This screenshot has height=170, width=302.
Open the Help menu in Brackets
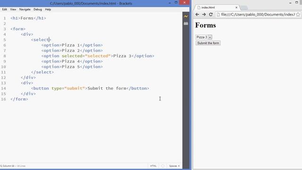click(48, 9)
